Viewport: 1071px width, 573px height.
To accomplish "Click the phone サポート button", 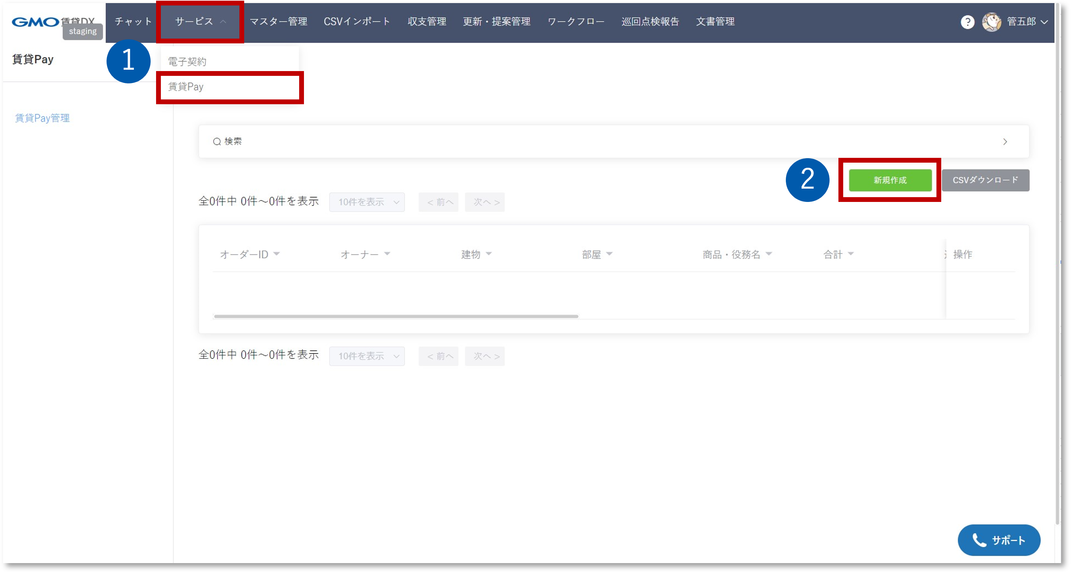I will point(999,540).
